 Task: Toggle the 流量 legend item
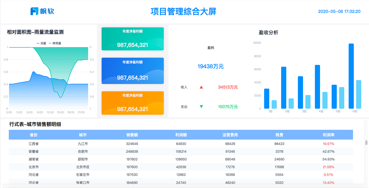(41, 43)
